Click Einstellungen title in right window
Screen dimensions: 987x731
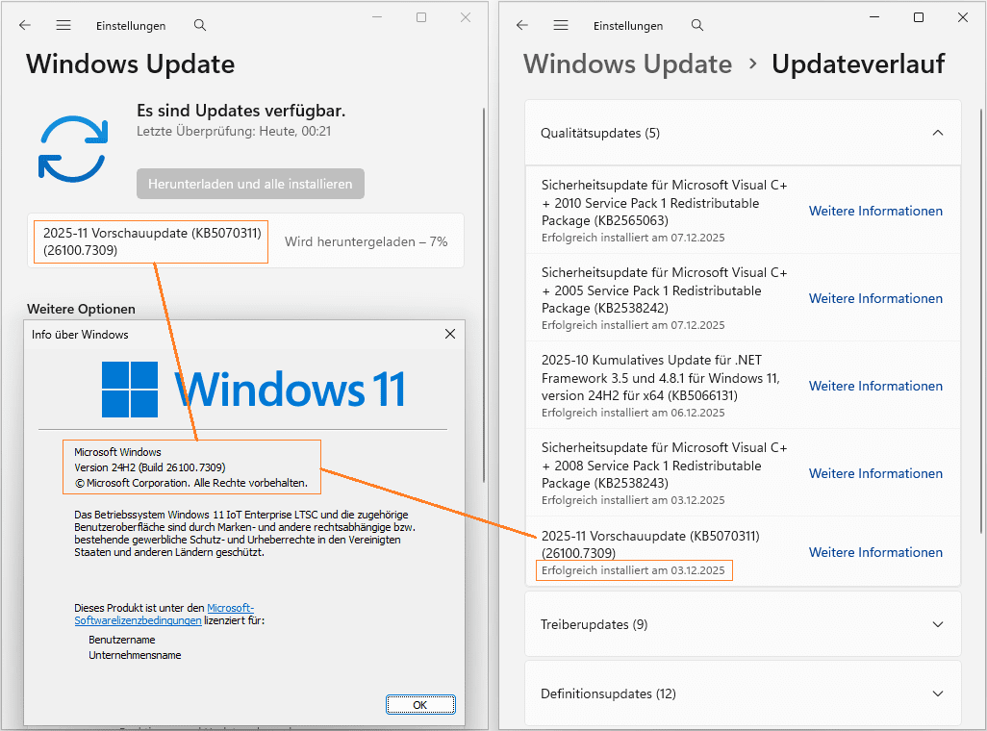tap(628, 26)
